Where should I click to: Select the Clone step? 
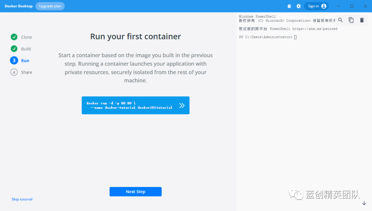[x=26, y=37]
